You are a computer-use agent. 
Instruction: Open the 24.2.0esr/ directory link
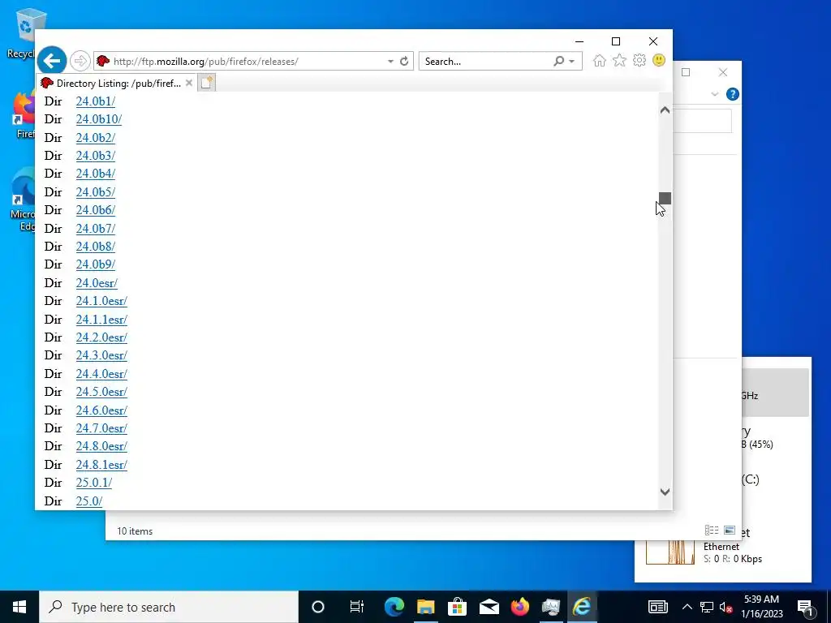pyautogui.click(x=101, y=338)
